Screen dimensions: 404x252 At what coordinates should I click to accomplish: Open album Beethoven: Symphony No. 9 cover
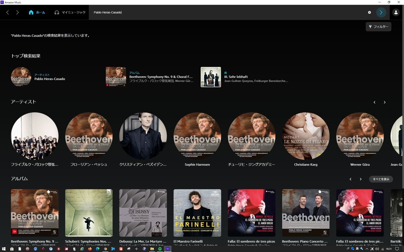[35, 213]
